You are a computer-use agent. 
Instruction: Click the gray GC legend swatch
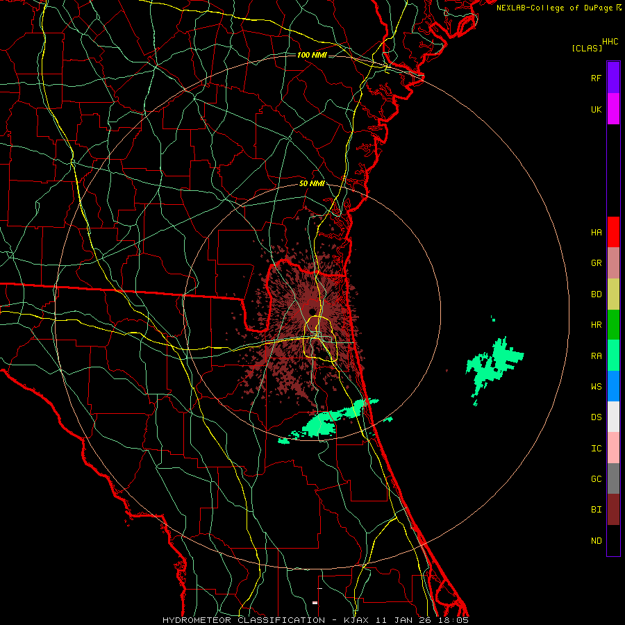pyautogui.click(x=613, y=478)
